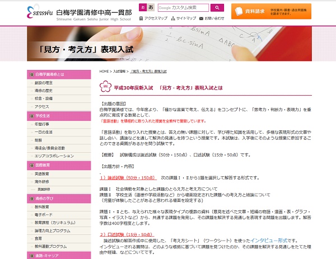Click 入試情報 in the breadcrumb
The width and height of the screenshot is (336, 259).
click(119, 72)
